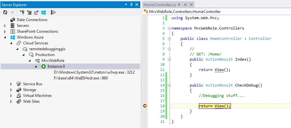Screen dimensions: 291x128
Task: Select the Data Connections node
Action: pos(32,20)
